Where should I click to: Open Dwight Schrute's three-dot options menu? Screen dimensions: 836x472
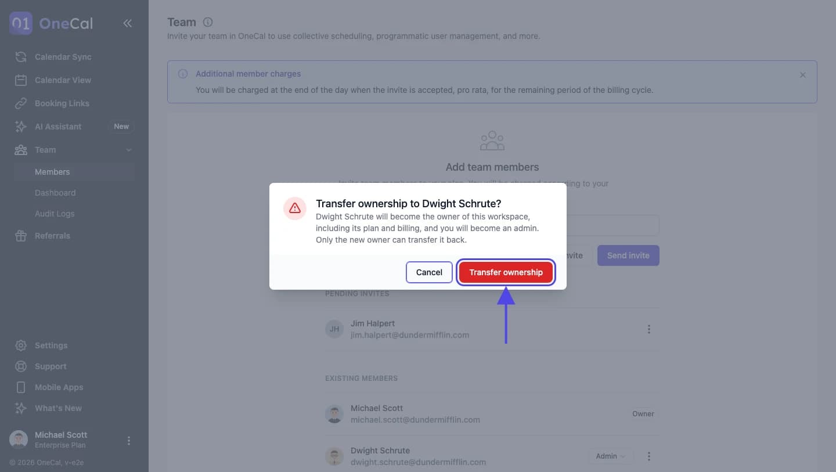pos(649,456)
